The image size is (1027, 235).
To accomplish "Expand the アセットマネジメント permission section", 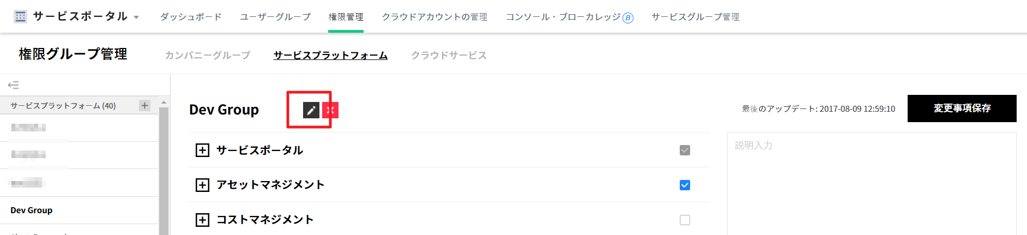I will click(202, 185).
